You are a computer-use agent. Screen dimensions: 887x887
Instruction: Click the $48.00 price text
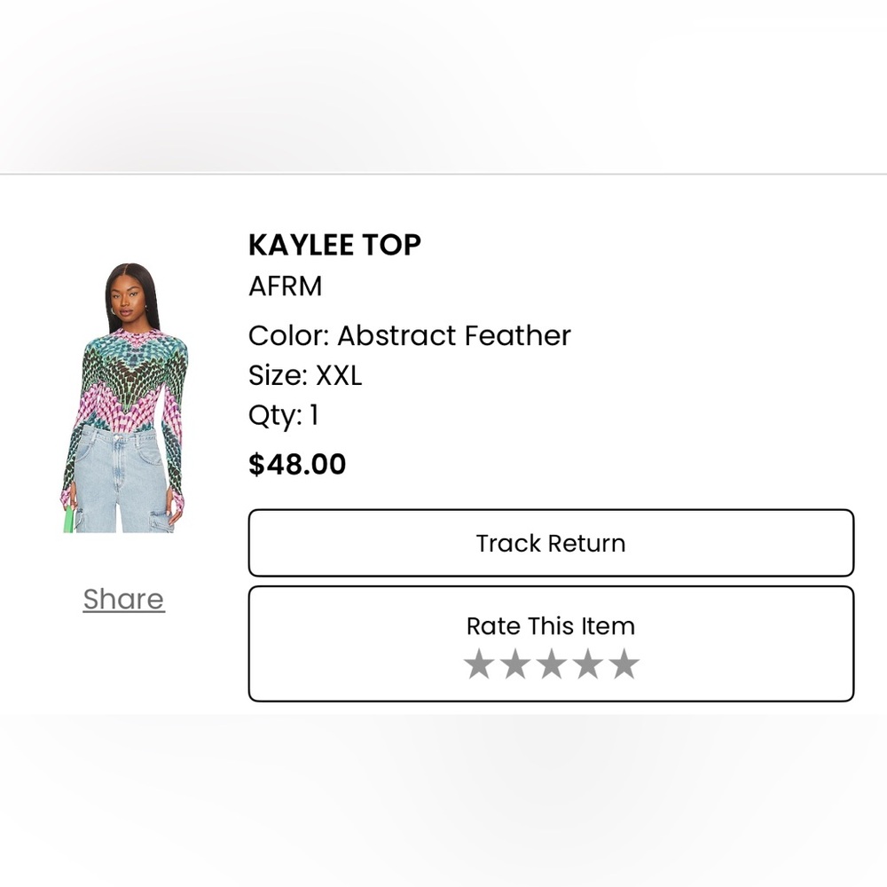click(x=297, y=464)
